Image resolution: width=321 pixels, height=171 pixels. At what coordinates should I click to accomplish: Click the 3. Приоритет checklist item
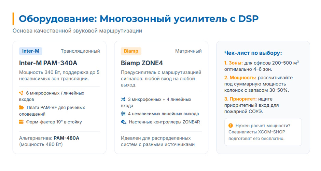251,105
